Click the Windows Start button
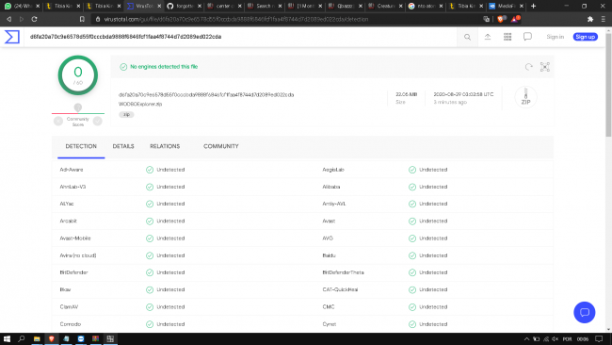The height and width of the screenshot is (345, 612). pyautogui.click(x=7, y=338)
